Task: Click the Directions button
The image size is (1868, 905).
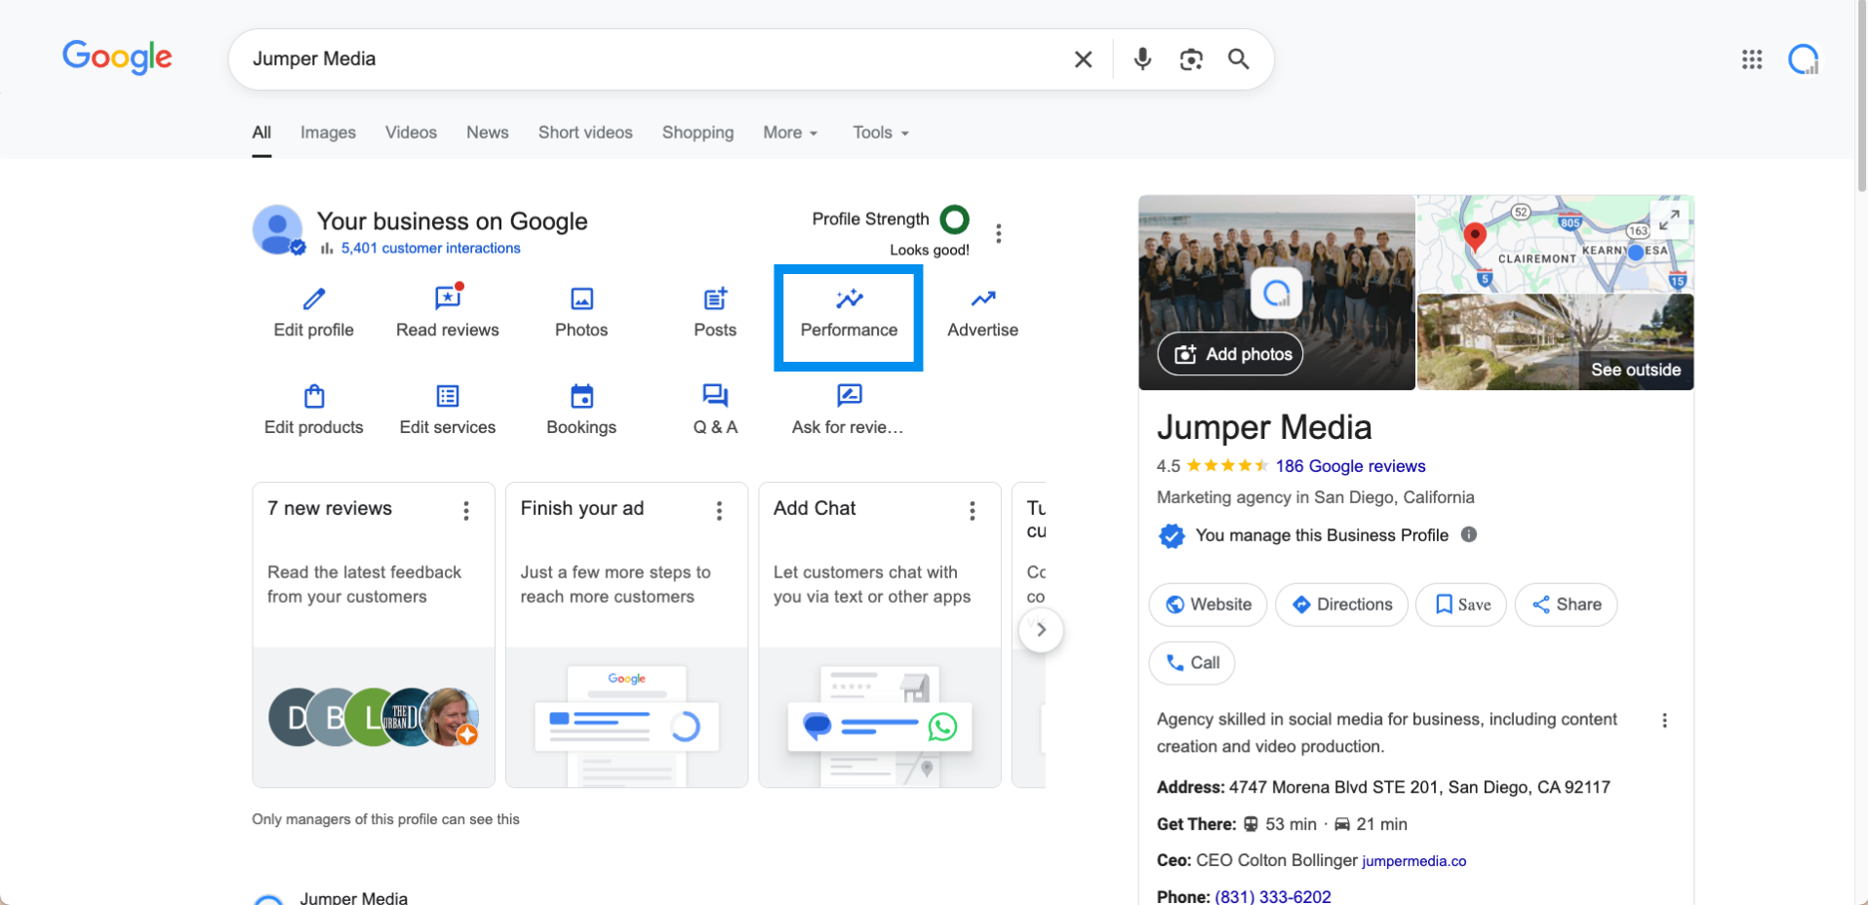Action: (1341, 605)
